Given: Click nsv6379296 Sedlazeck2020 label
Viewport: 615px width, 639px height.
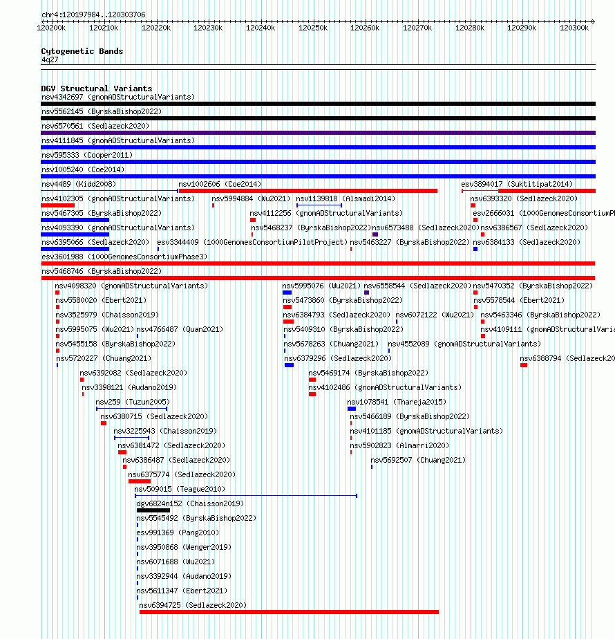Looking at the screenshot, I should click(x=338, y=359).
